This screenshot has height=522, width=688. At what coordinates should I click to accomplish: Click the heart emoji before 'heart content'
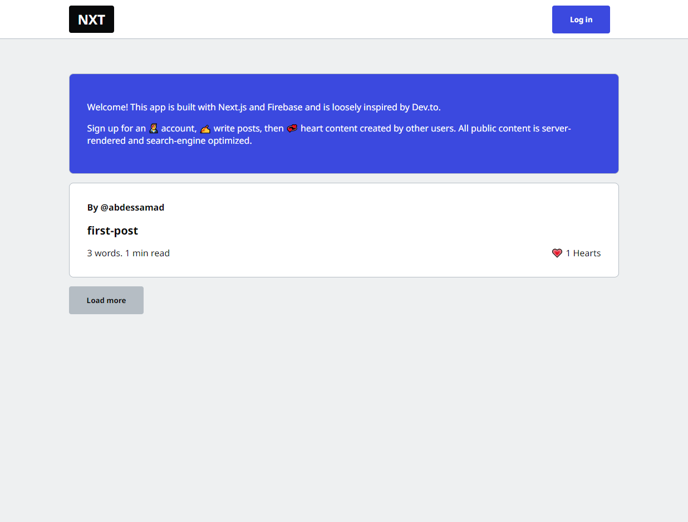click(x=292, y=129)
